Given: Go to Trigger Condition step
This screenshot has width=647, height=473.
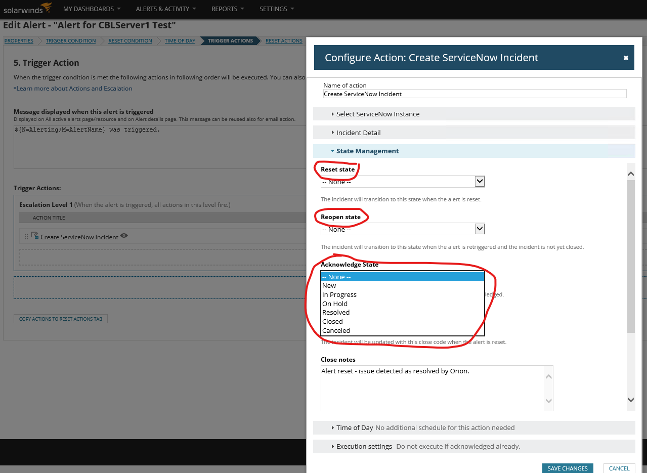Looking at the screenshot, I should [71, 41].
